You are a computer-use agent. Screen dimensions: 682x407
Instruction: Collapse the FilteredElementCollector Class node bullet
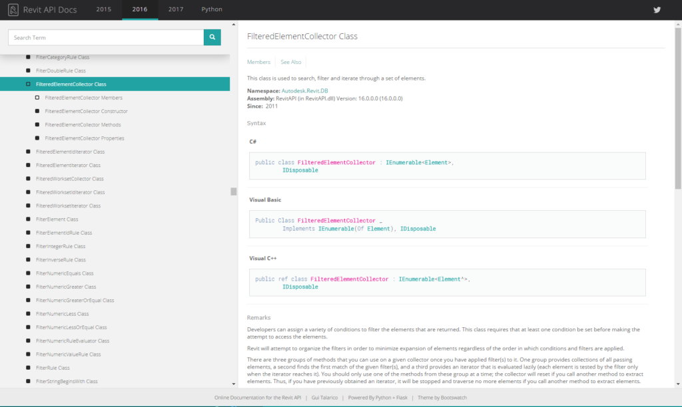tap(28, 84)
